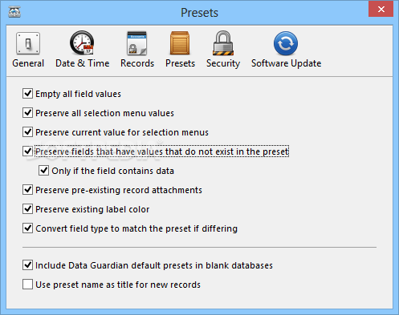Click the Data Guardian app icon in title bar

tap(14, 12)
